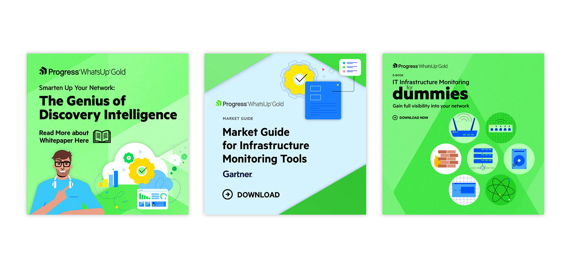This screenshot has width=571, height=268.
Task: Click 'Read More about Whitepaper Here' link
Action: (64, 137)
